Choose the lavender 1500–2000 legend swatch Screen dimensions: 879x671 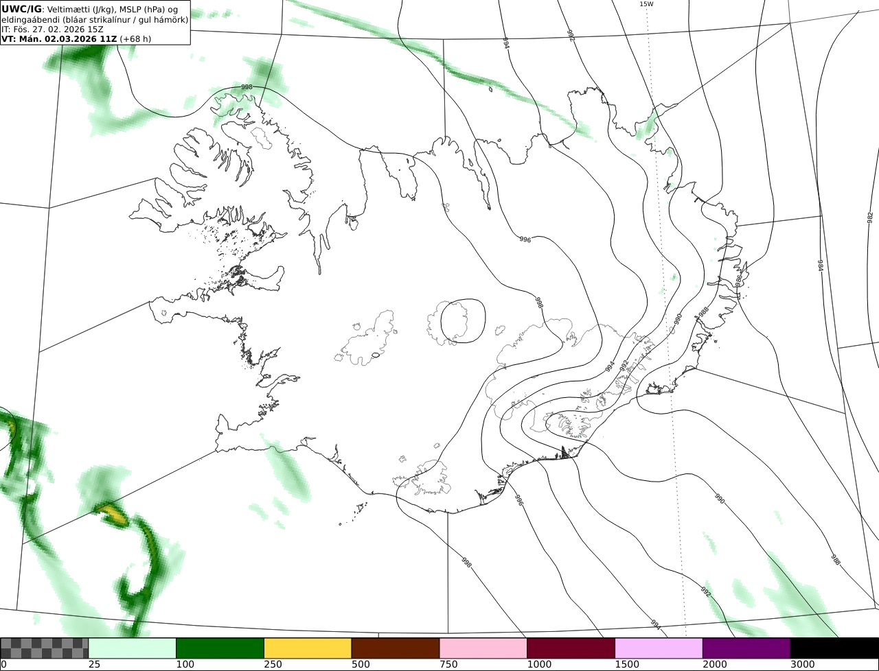pos(659,648)
